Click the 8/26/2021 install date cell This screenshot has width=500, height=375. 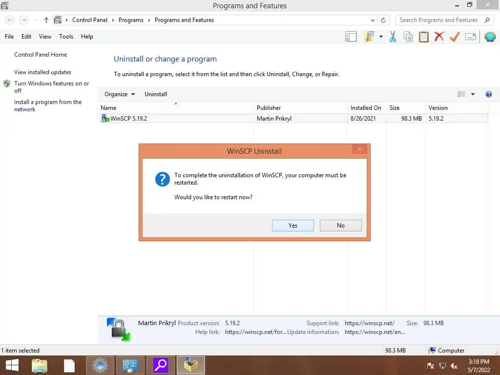[363, 119]
